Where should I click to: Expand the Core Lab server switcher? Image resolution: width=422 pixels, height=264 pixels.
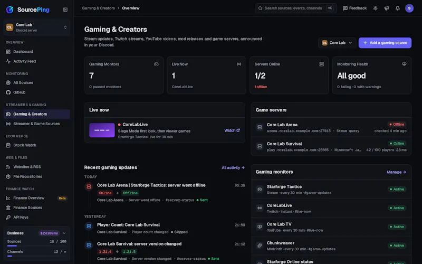tap(37, 27)
